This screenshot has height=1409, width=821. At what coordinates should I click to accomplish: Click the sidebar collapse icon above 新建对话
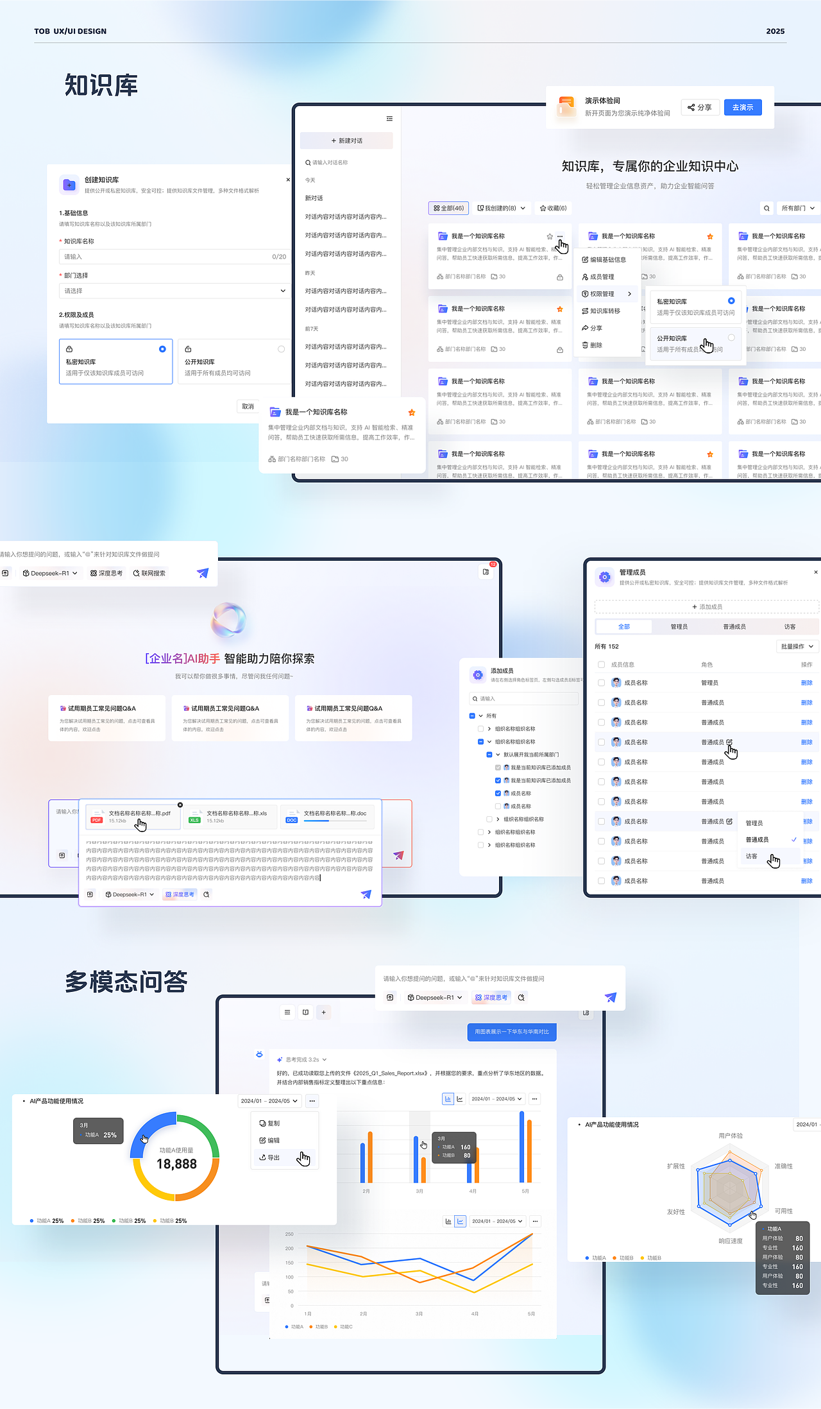coord(389,119)
